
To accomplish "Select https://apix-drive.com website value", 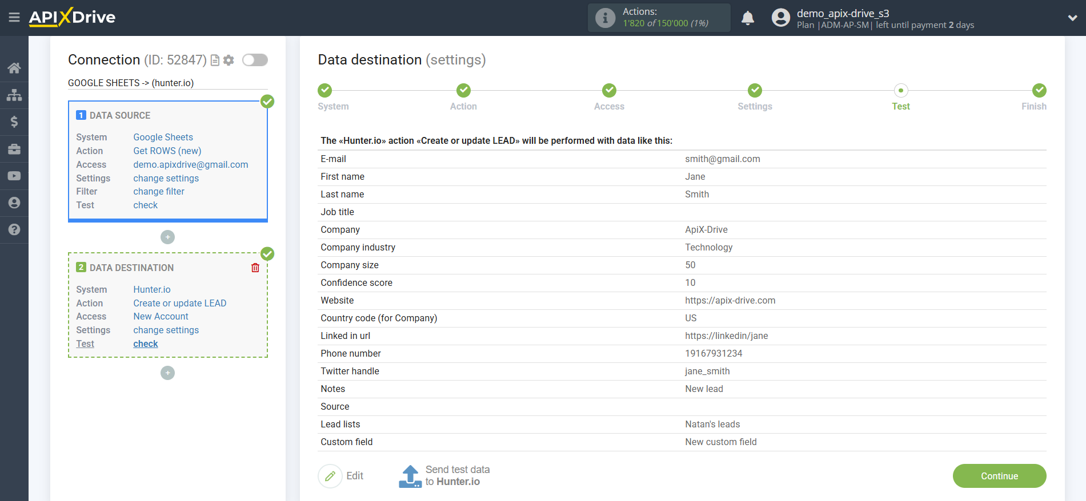I will click(730, 301).
